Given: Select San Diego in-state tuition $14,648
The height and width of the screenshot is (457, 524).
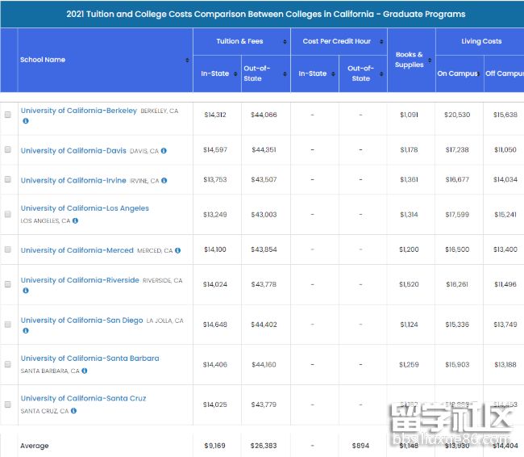Looking at the screenshot, I should [x=215, y=325].
